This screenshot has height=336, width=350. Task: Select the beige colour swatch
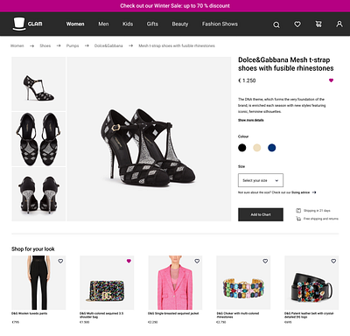coord(257,148)
